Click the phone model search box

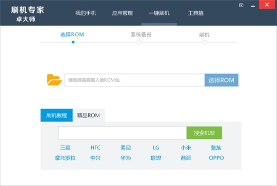(x=122, y=133)
